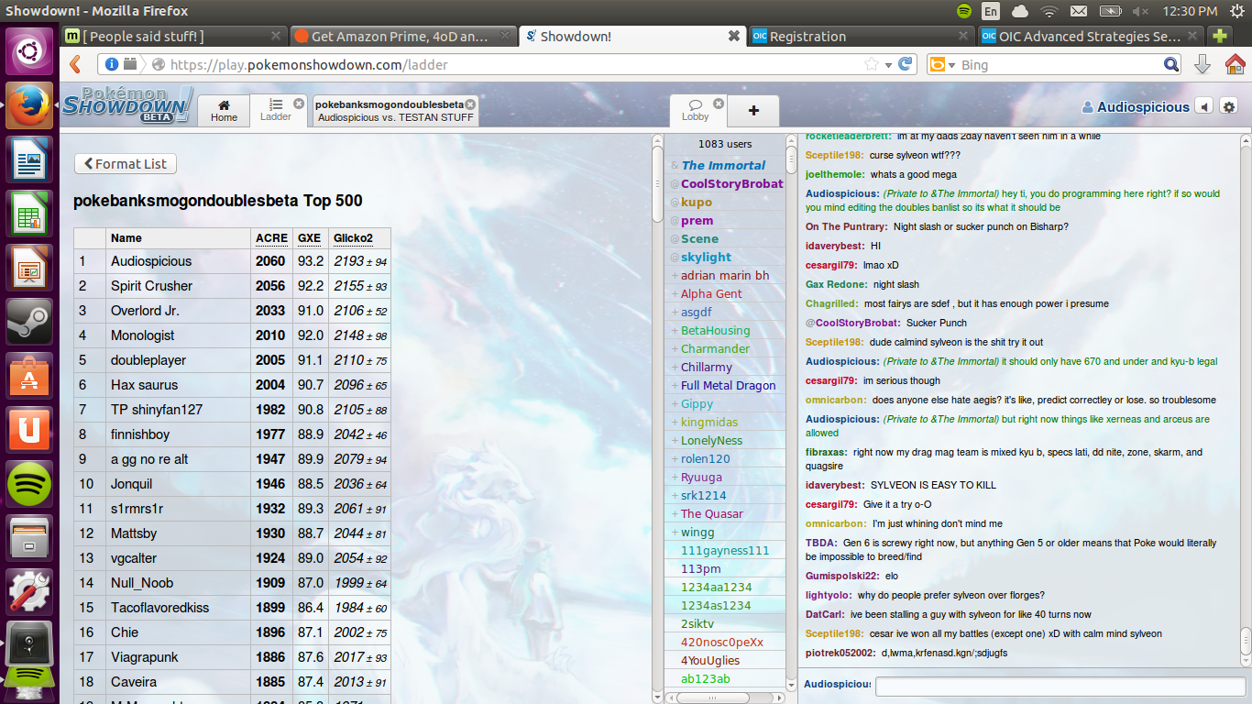The height and width of the screenshot is (704, 1252).
Task: Open System Settings wrench icon in the launcher
Action: [30, 592]
